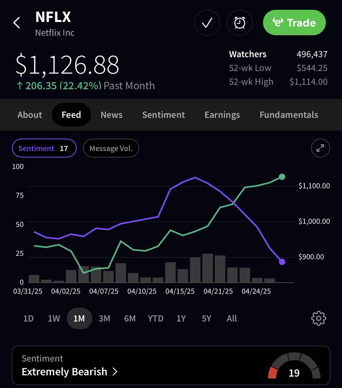Image resolution: width=342 pixels, height=388 pixels.
Task: Tap the $1,126.88 price
Action: pos(68,65)
